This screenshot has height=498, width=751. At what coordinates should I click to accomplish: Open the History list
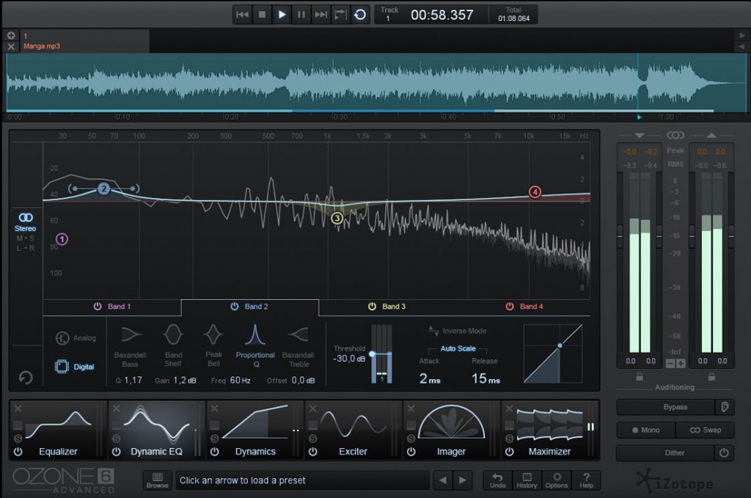527,480
